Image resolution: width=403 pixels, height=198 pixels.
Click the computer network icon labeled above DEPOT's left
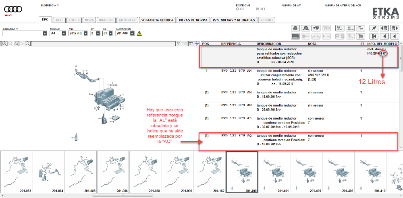(340, 28)
